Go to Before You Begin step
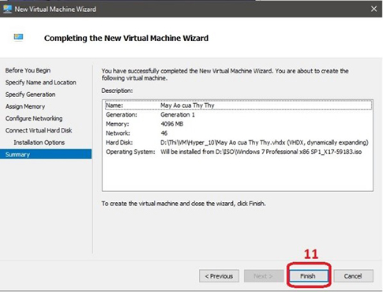This screenshot has height=292, width=383. pyautogui.click(x=28, y=70)
